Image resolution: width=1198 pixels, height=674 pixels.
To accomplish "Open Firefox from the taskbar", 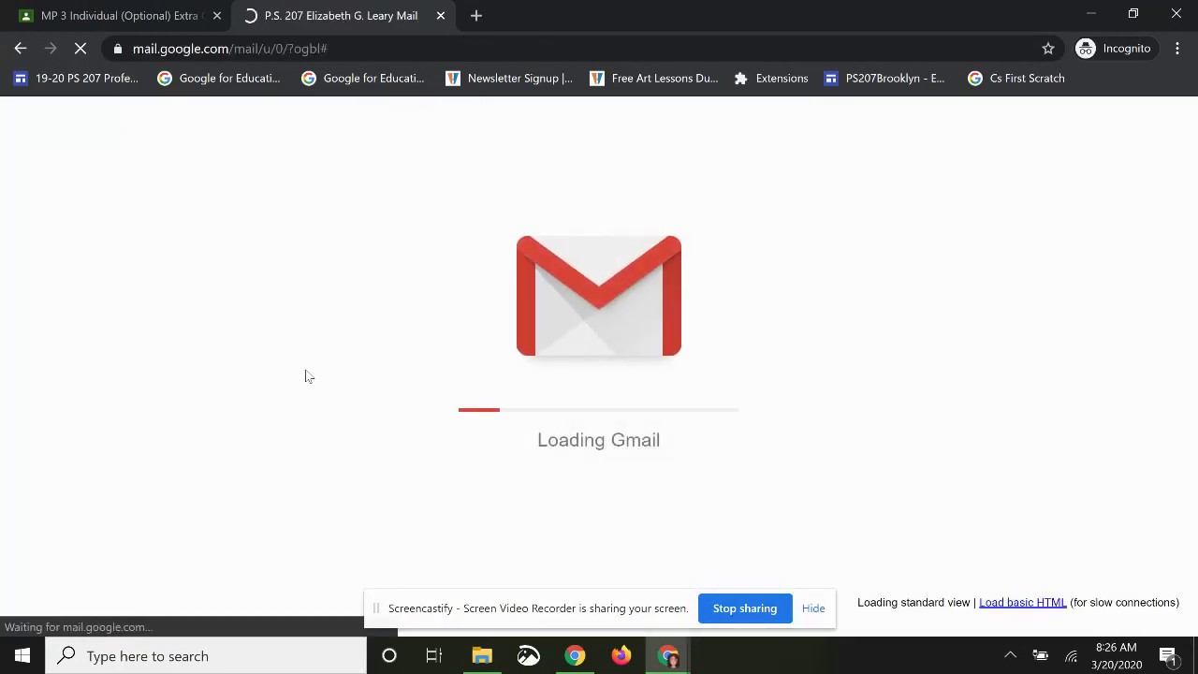I will click(x=621, y=656).
